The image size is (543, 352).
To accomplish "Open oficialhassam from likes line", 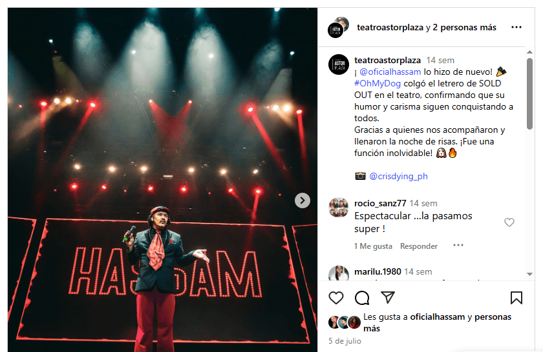I will point(438,317).
